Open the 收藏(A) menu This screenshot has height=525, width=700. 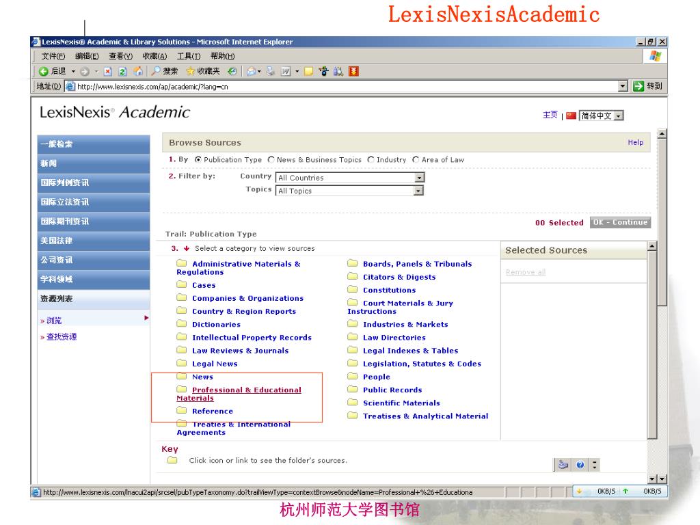154,56
